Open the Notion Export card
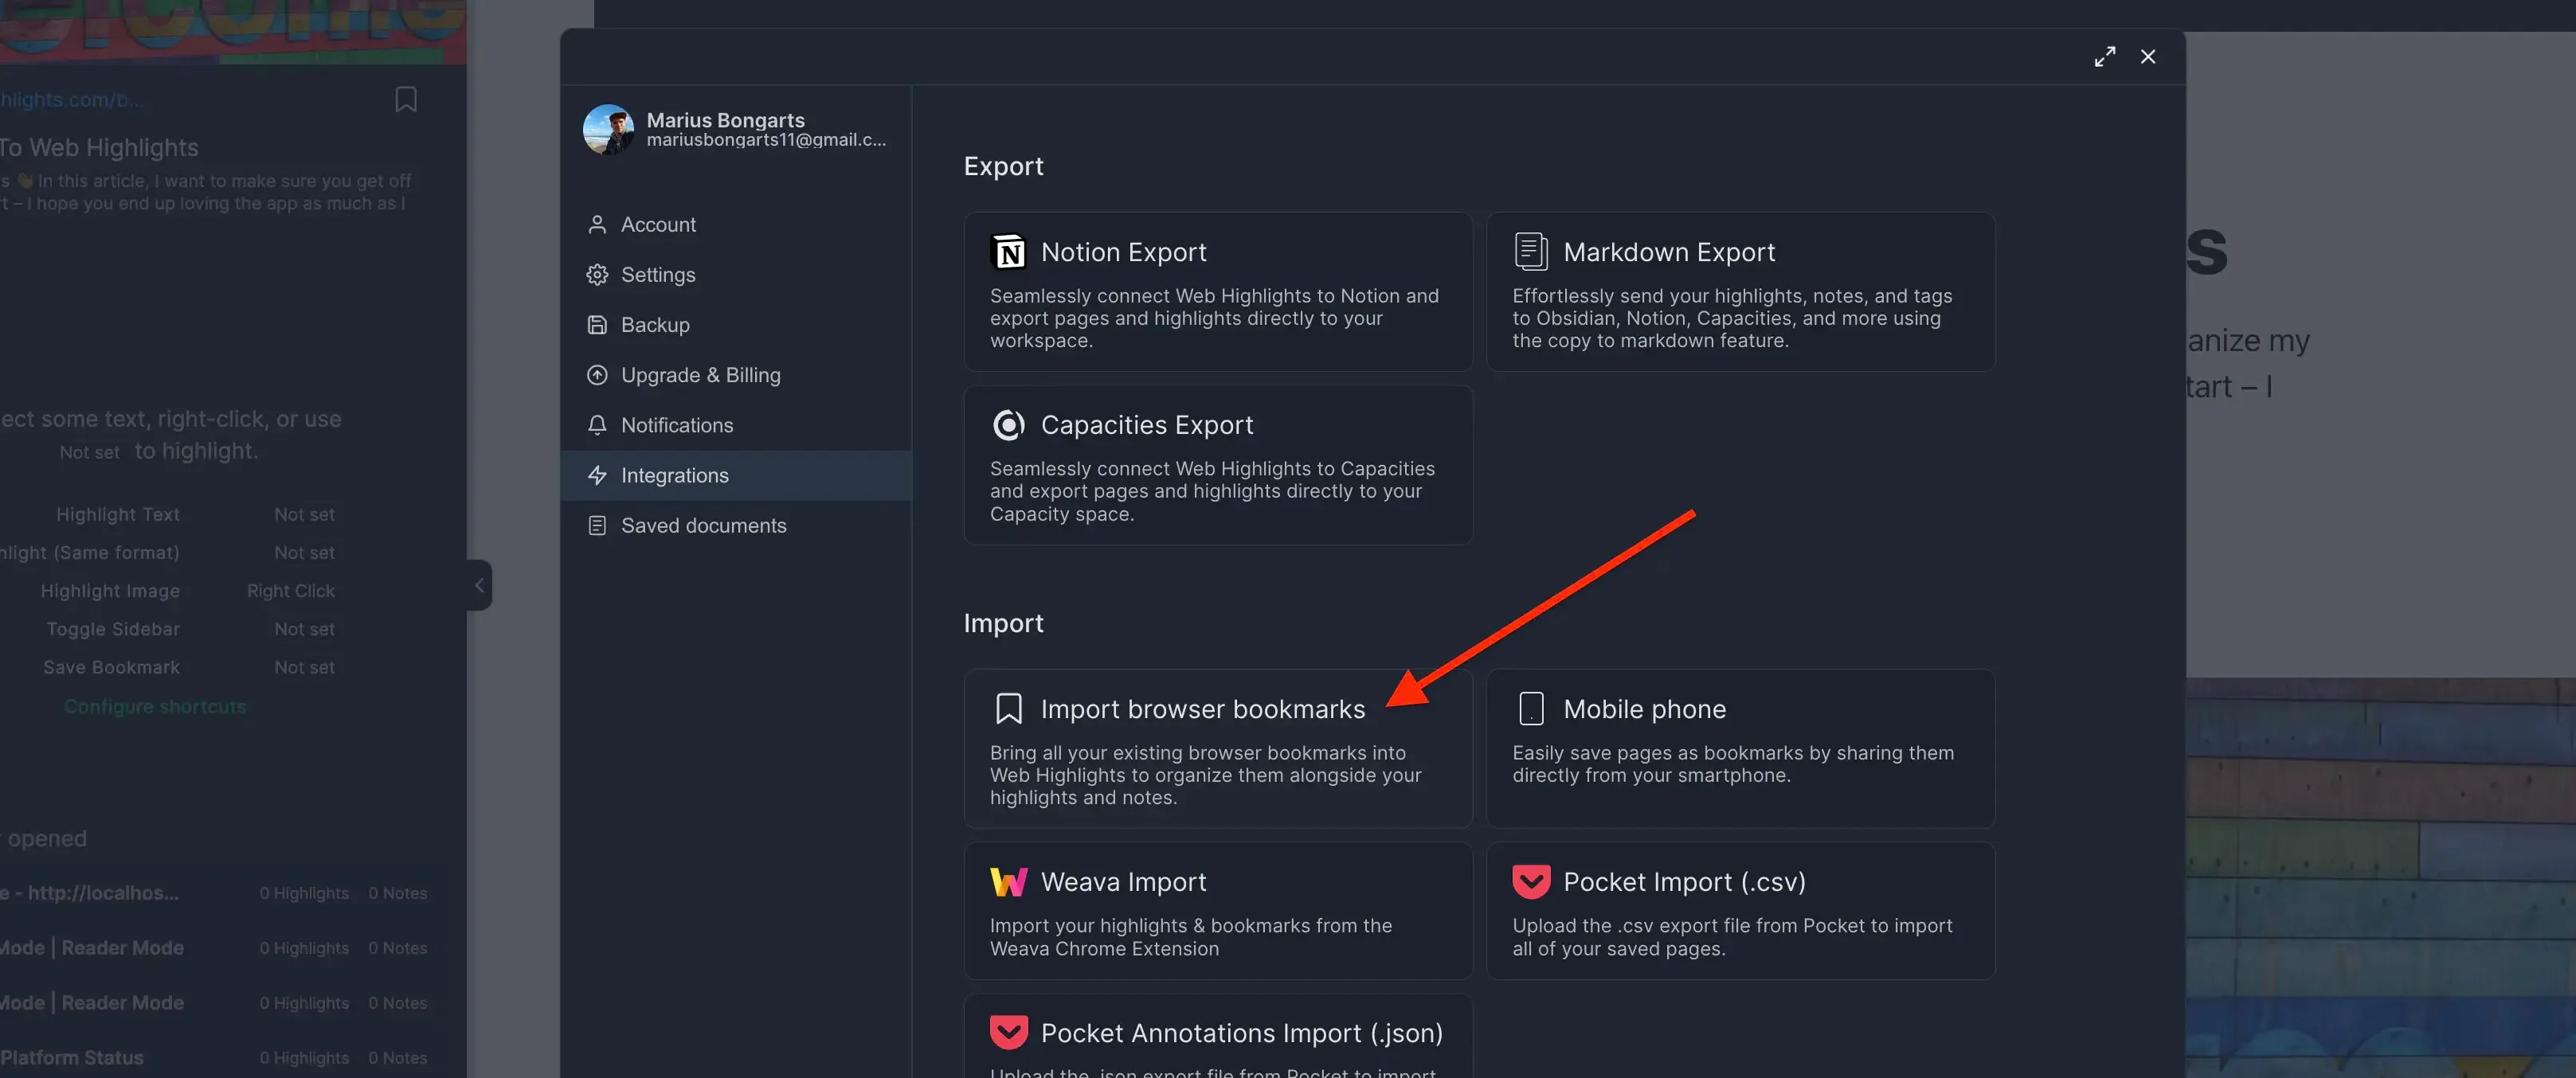2576x1078 pixels. pos(1218,291)
